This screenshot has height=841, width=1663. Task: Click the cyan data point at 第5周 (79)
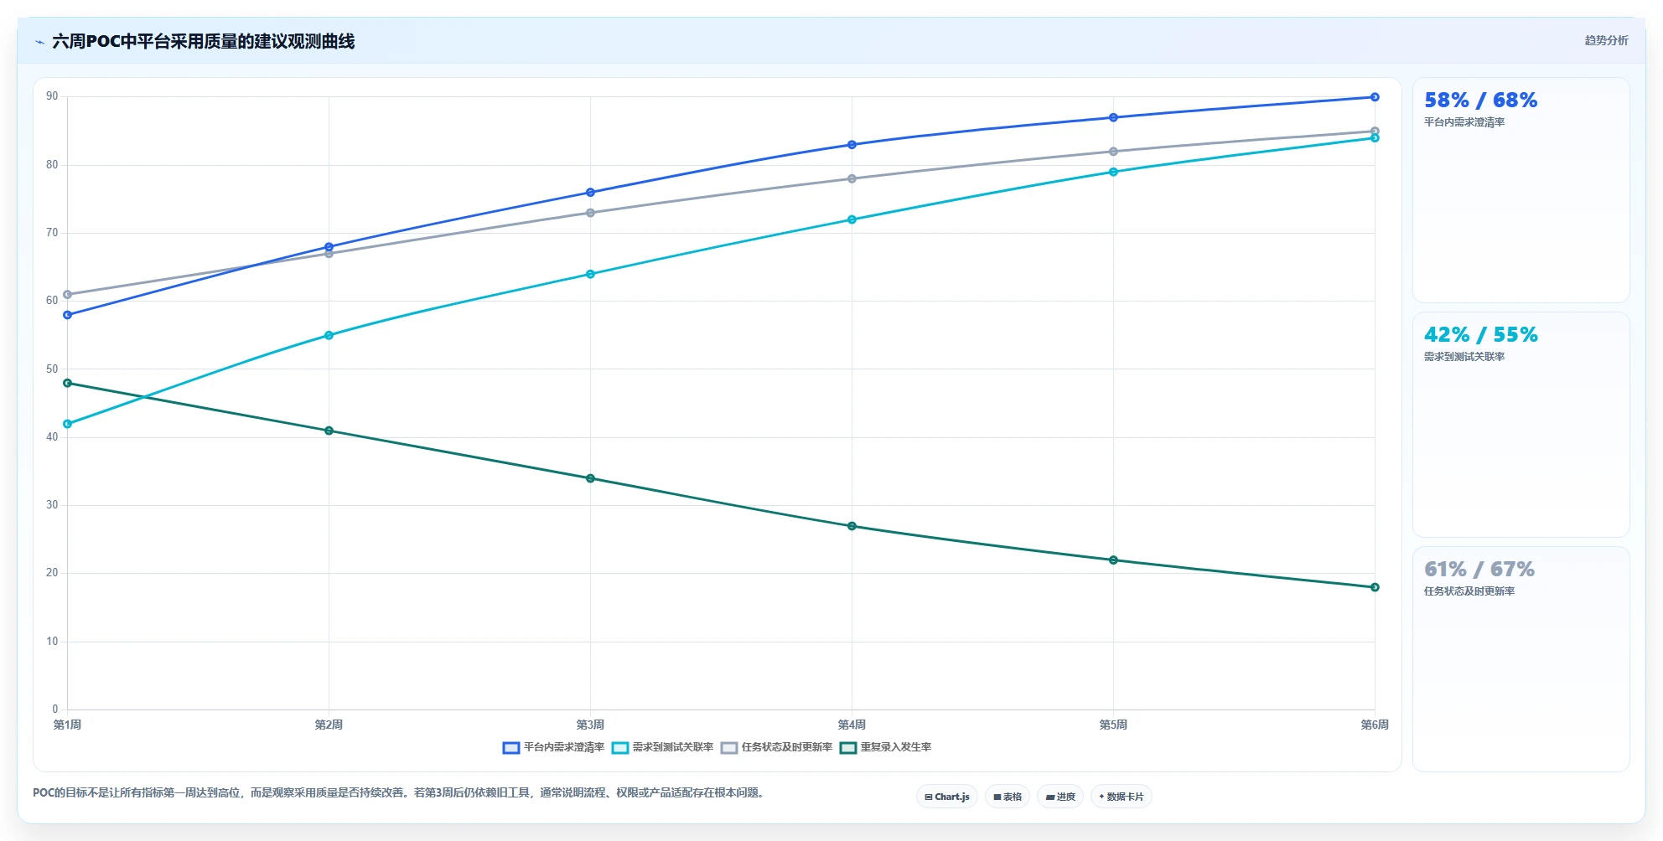click(x=1113, y=172)
